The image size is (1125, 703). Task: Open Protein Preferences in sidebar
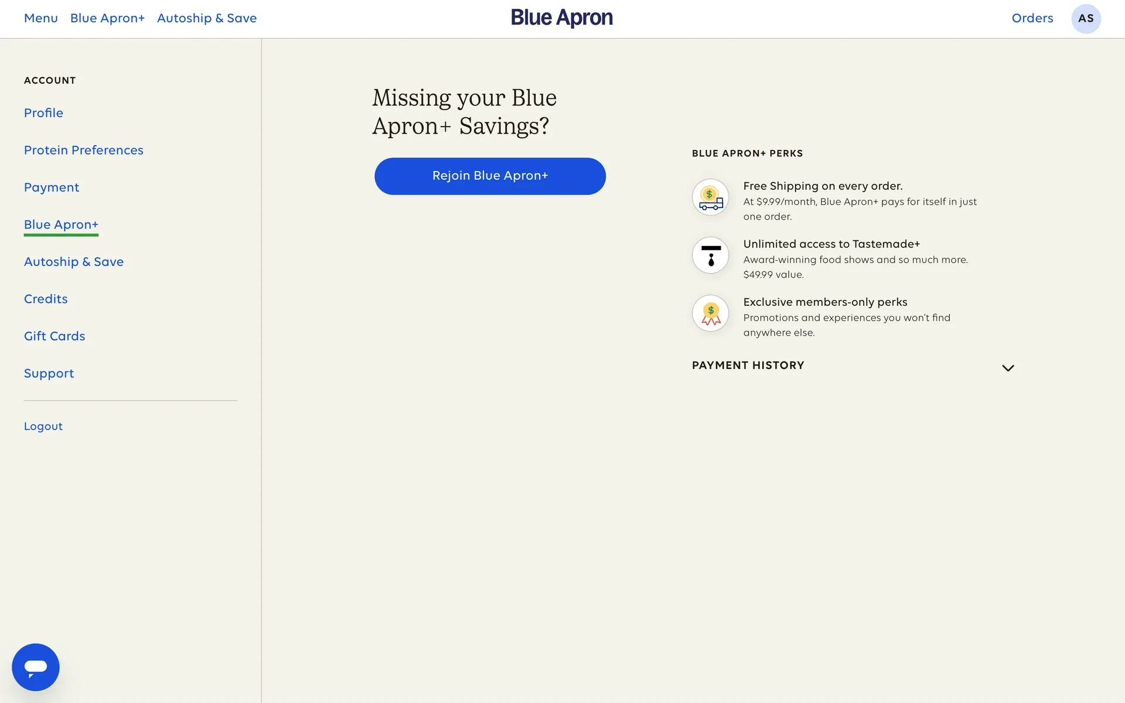coord(84,150)
